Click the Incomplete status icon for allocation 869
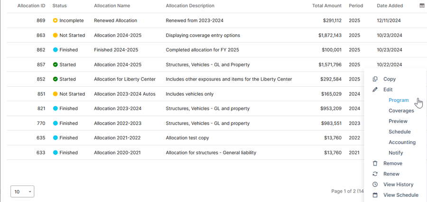Screen dimensions: 427x202 [x=56, y=20]
